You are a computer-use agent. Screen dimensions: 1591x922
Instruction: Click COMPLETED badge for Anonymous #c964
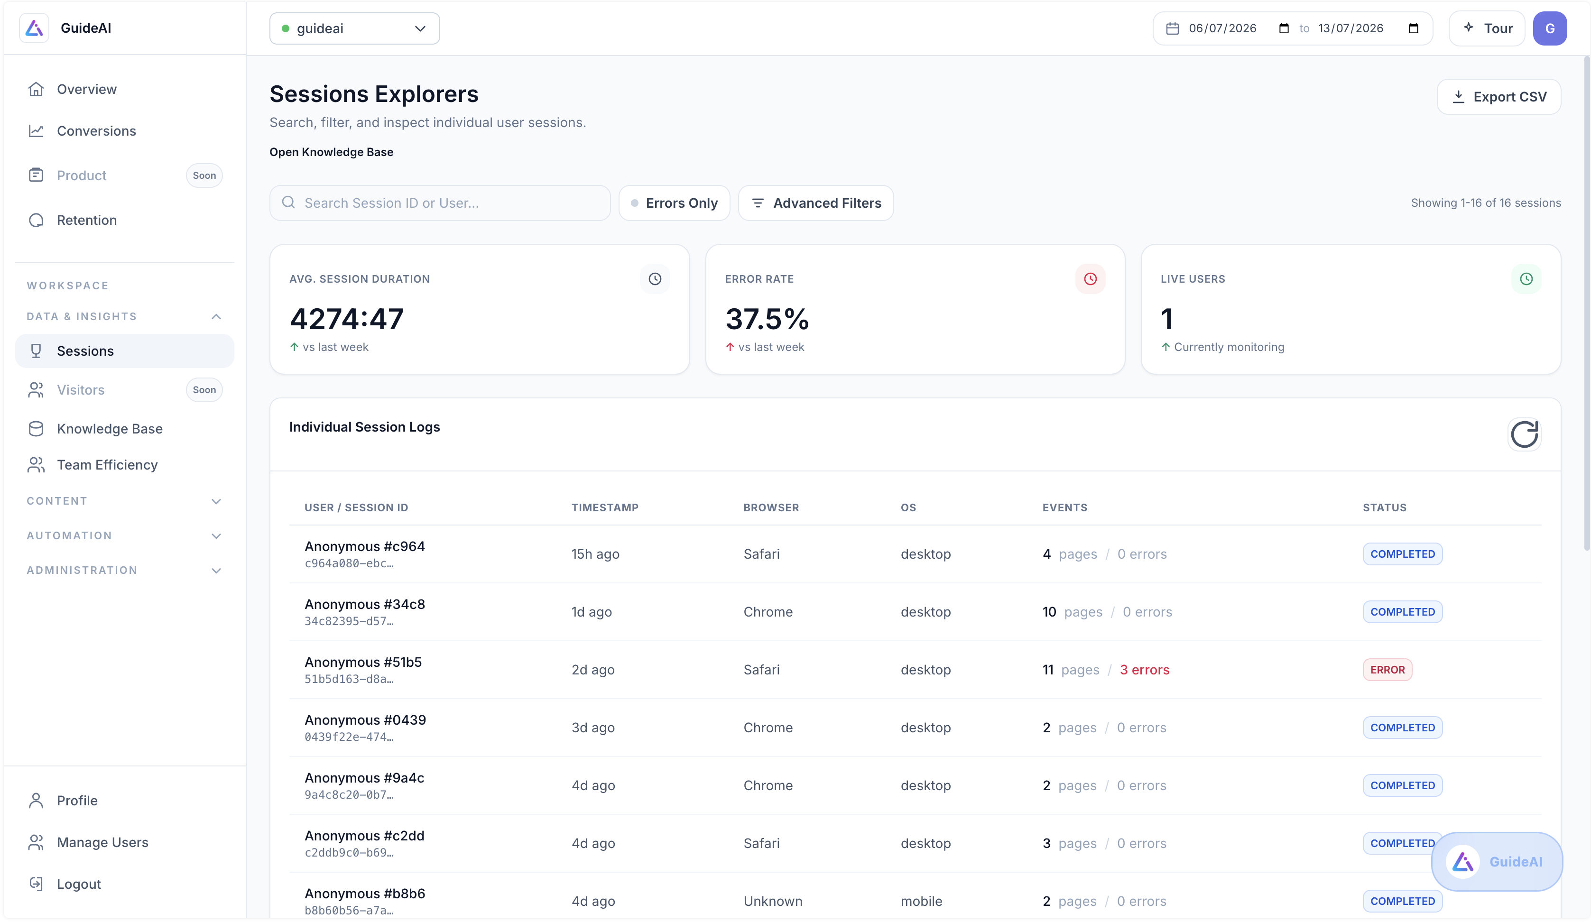1402,553
